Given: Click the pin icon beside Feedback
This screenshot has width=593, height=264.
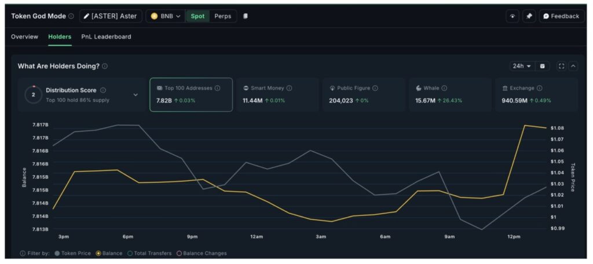Looking at the screenshot, I should coord(529,16).
